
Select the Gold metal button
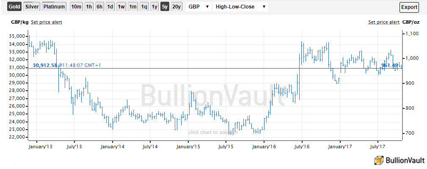point(14,7)
